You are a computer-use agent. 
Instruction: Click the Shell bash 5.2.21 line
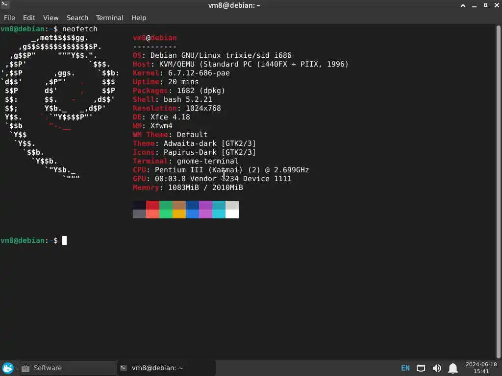[x=172, y=99]
